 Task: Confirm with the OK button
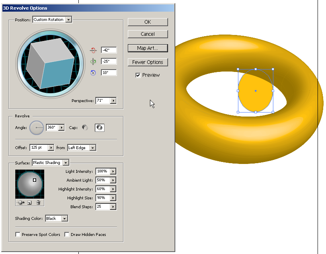148,22
